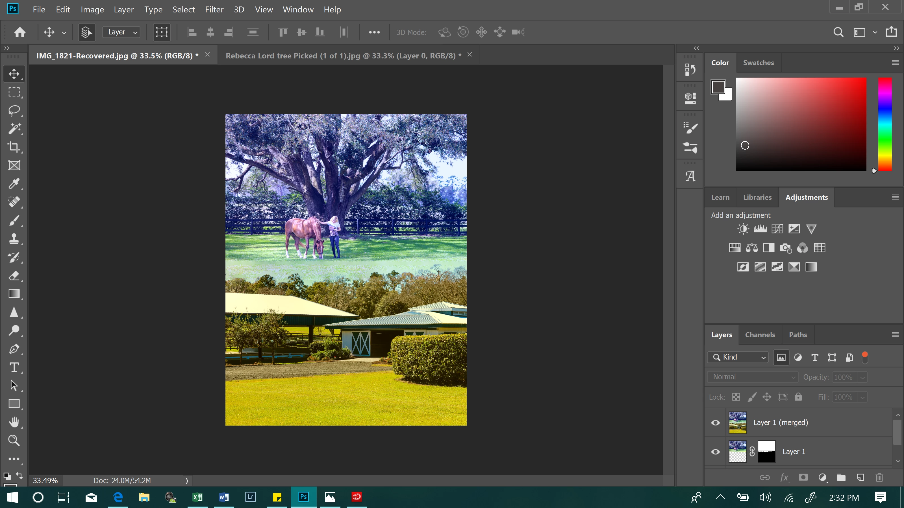904x508 pixels.
Task: Switch to the Channels tab
Action: tap(760, 335)
